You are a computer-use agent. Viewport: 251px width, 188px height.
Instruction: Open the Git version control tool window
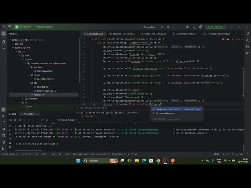coord(4,148)
